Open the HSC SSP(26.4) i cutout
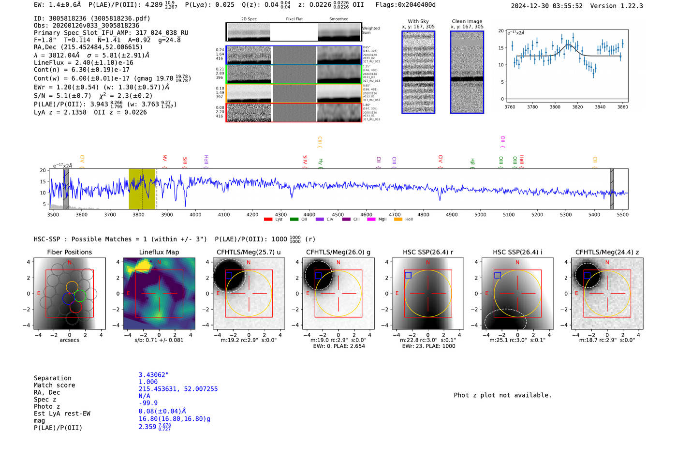 click(517, 294)
